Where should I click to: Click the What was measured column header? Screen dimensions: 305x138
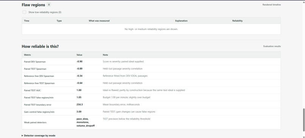(x=99, y=20)
